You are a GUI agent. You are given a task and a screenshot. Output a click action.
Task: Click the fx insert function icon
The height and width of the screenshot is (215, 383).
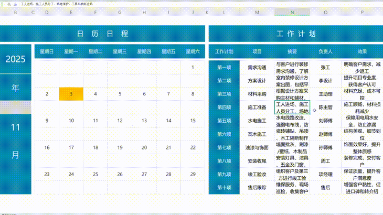[x=15, y=3]
